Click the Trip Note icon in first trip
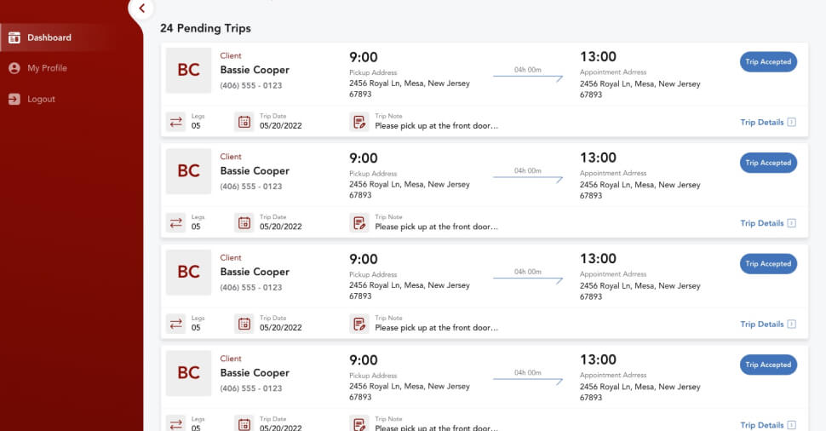Viewport: 826px width, 431px height. (x=359, y=122)
